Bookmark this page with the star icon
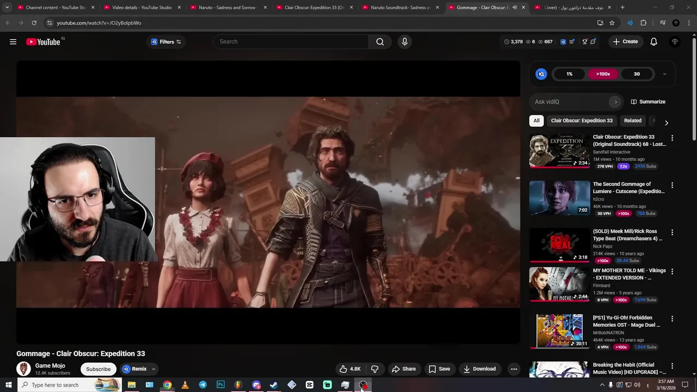The height and width of the screenshot is (392, 697). 612,23
